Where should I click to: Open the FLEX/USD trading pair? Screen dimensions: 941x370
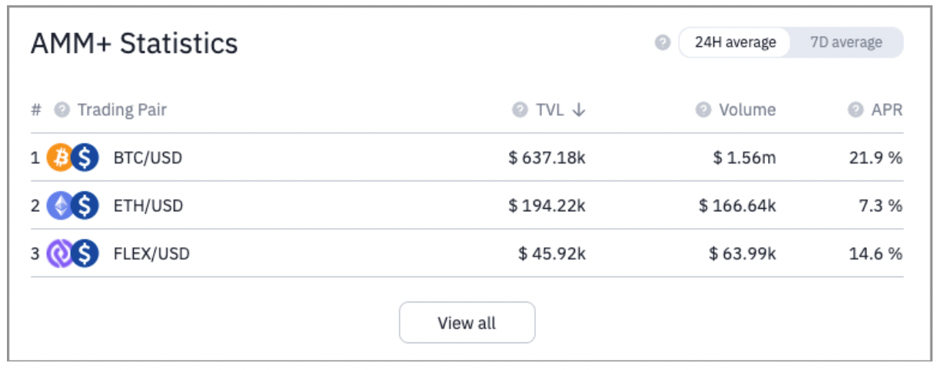click(x=151, y=254)
